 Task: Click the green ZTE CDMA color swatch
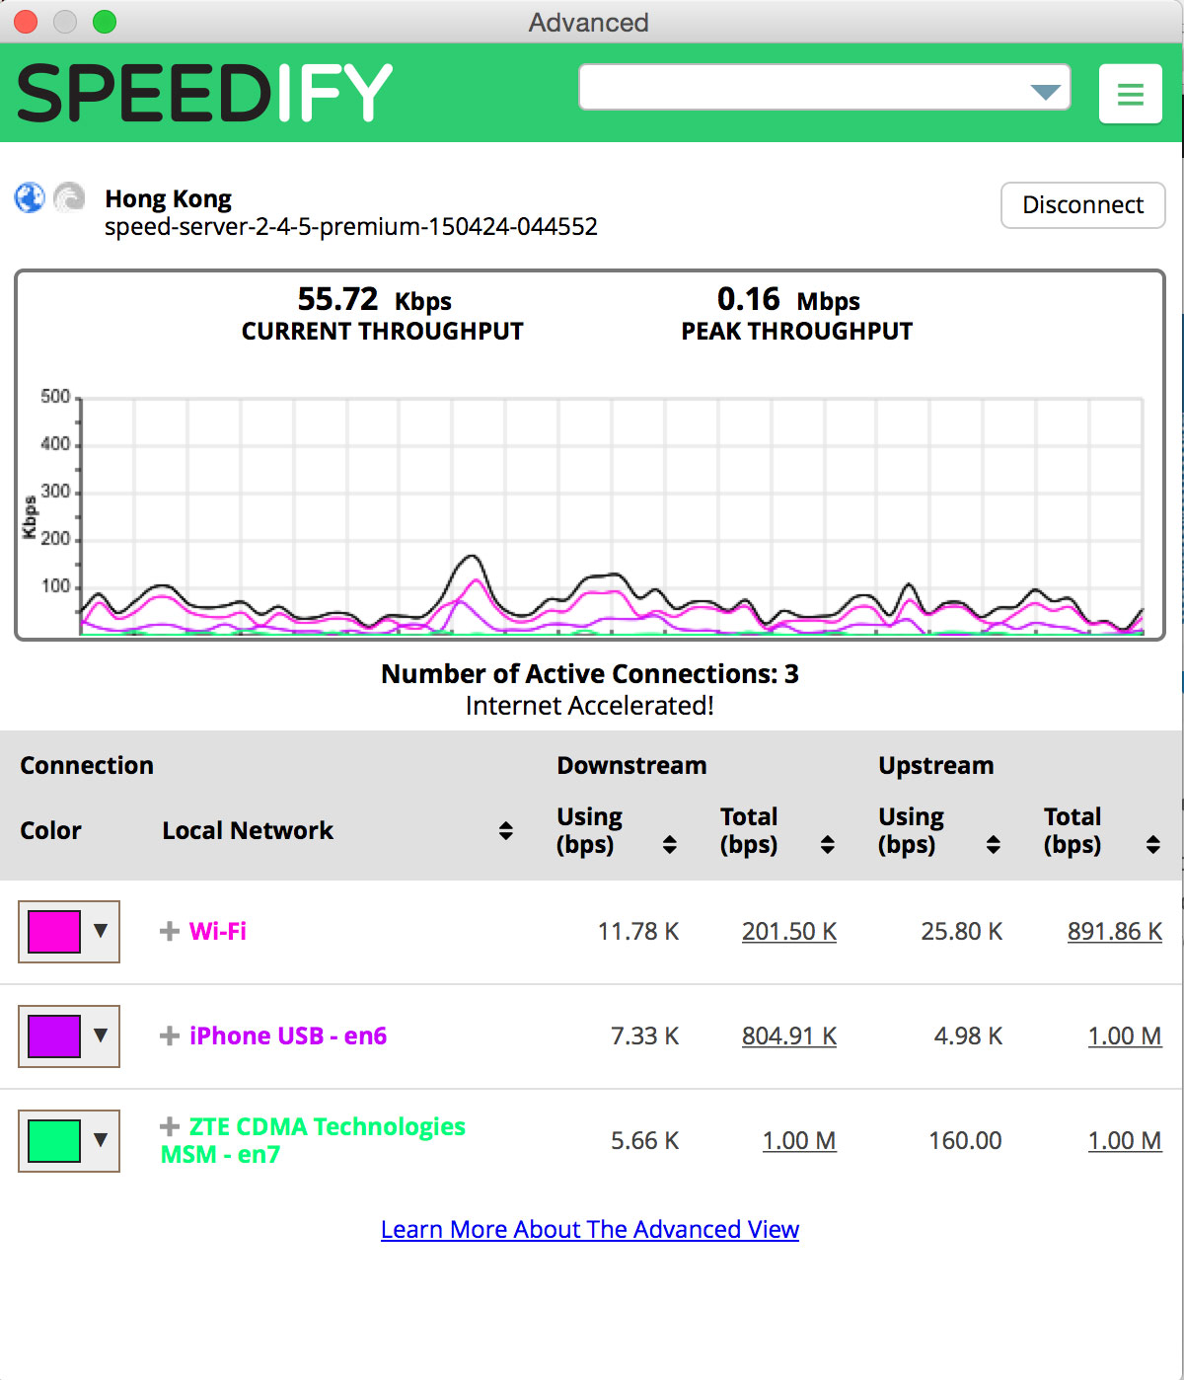[x=54, y=1140]
